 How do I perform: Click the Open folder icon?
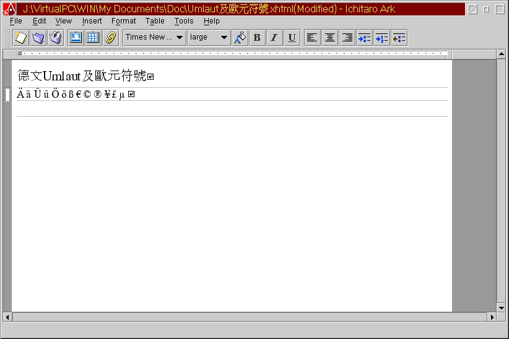38,38
